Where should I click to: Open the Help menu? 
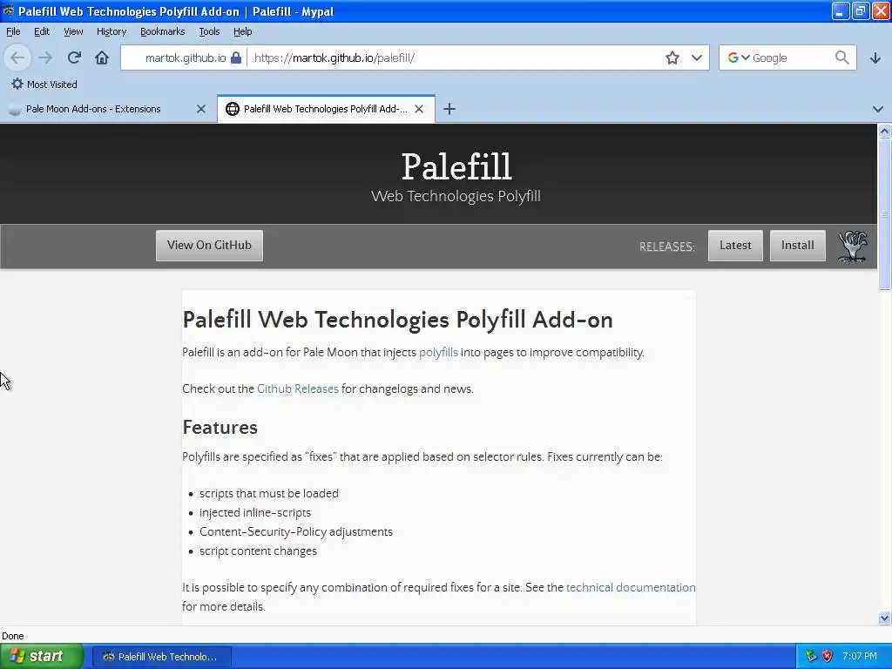(x=242, y=31)
